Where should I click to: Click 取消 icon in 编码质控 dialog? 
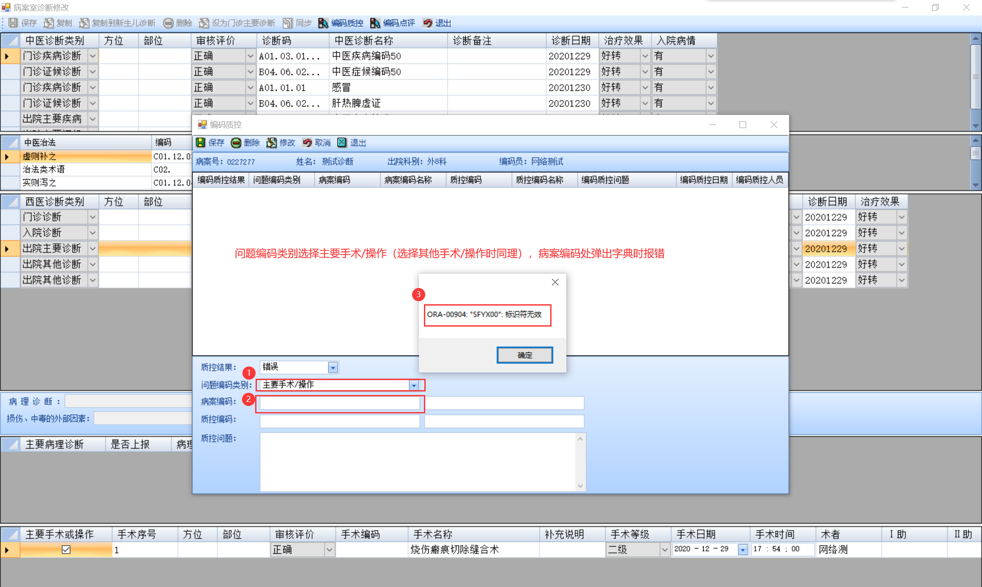pyautogui.click(x=307, y=142)
